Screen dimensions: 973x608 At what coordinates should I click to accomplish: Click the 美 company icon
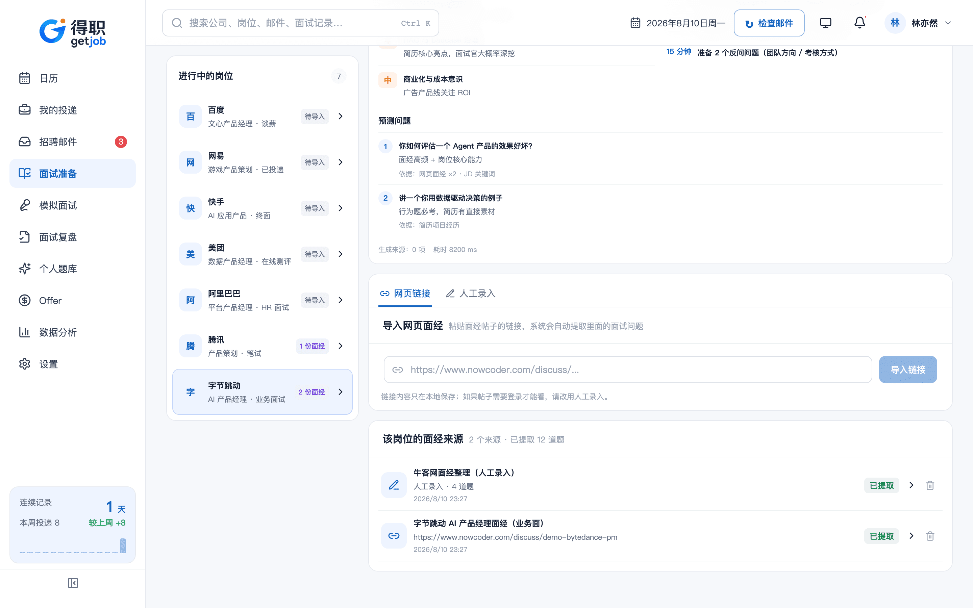click(190, 254)
